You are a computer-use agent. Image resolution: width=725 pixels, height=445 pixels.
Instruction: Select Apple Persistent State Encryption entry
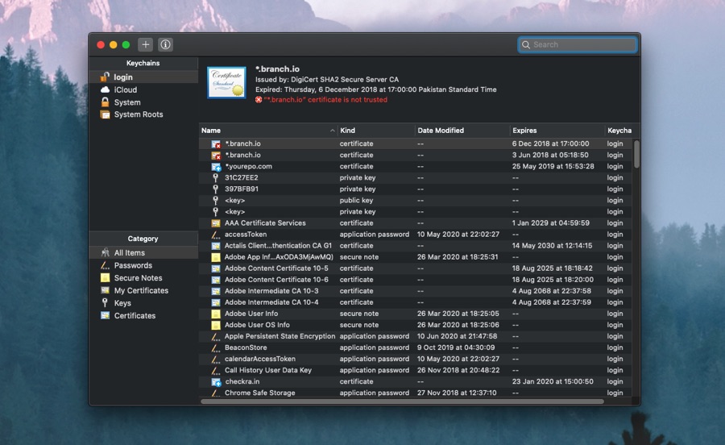pyautogui.click(x=415, y=336)
